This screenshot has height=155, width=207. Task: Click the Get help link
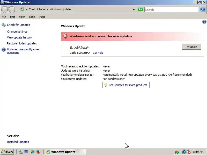point(98,53)
